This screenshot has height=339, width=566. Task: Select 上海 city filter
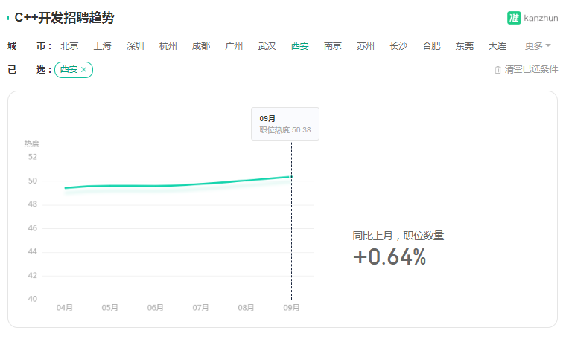pos(102,46)
